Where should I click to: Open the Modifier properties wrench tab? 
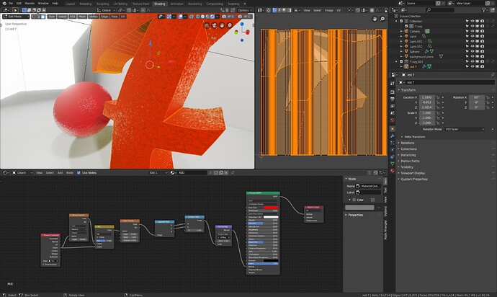pyautogui.click(x=393, y=136)
